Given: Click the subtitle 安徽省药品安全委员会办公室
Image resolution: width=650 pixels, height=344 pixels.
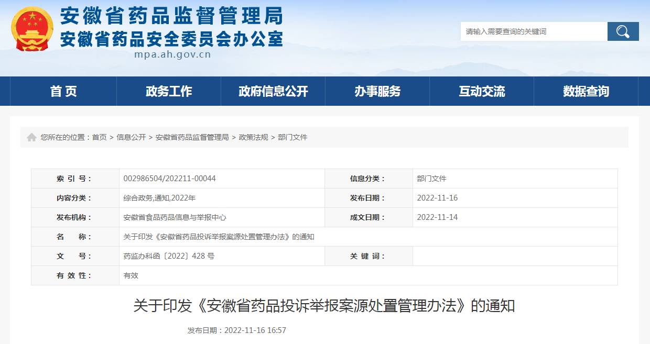Looking at the screenshot, I should click(x=171, y=39).
